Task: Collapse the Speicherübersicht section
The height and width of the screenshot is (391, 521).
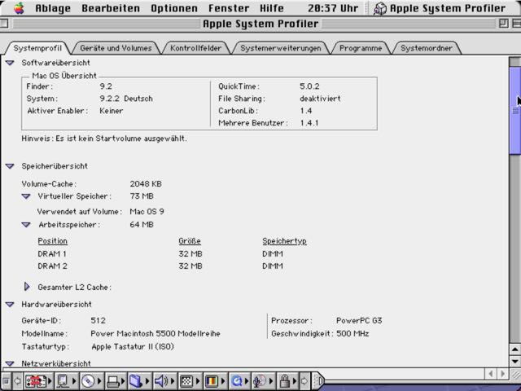Action: coord(10,166)
